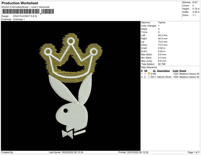The image size is (201, 155).
Task: Click the Right value '44.3 mm'
Action: [x=163, y=39]
